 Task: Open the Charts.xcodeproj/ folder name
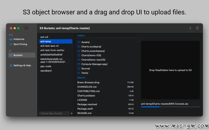click(x=91, y=47)
